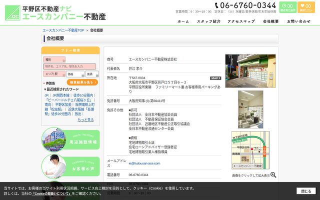
Task: Open the 周辺施設情報 banner
Action: [x=70, y=139]
